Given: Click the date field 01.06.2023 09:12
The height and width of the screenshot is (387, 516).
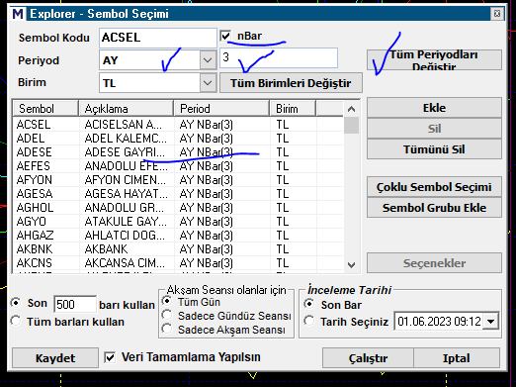Looking at the screenshot, I should (x=438, y=321).
